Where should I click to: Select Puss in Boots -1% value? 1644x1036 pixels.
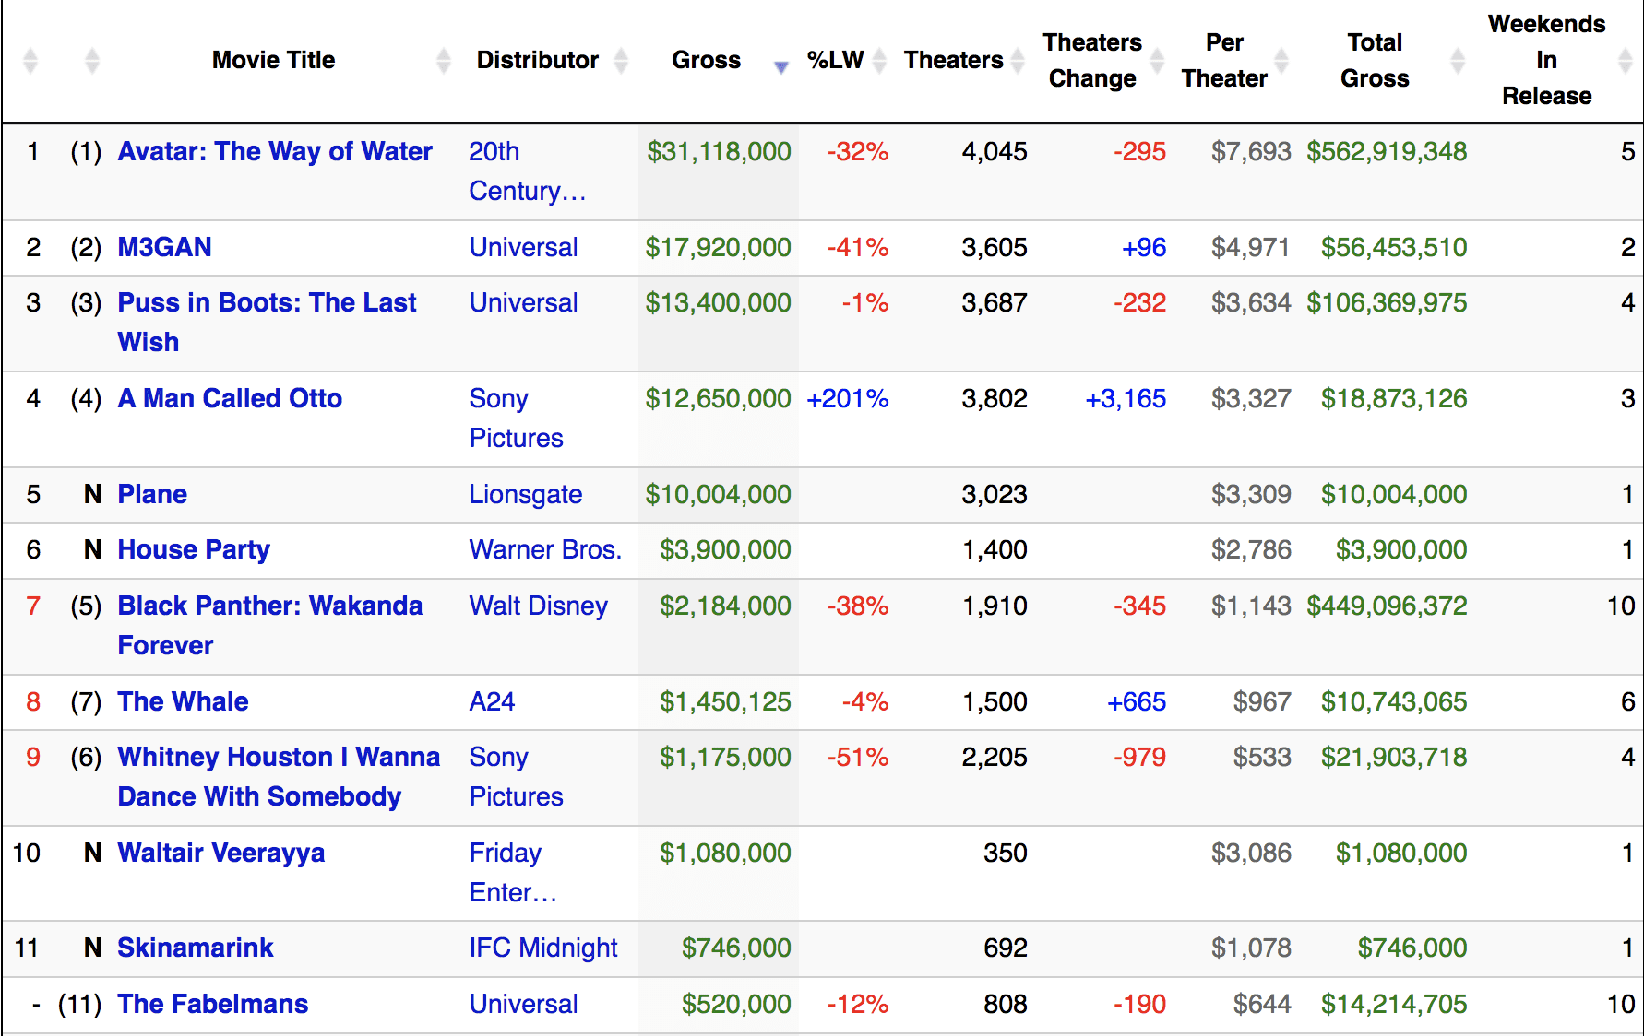coord(864,302)
